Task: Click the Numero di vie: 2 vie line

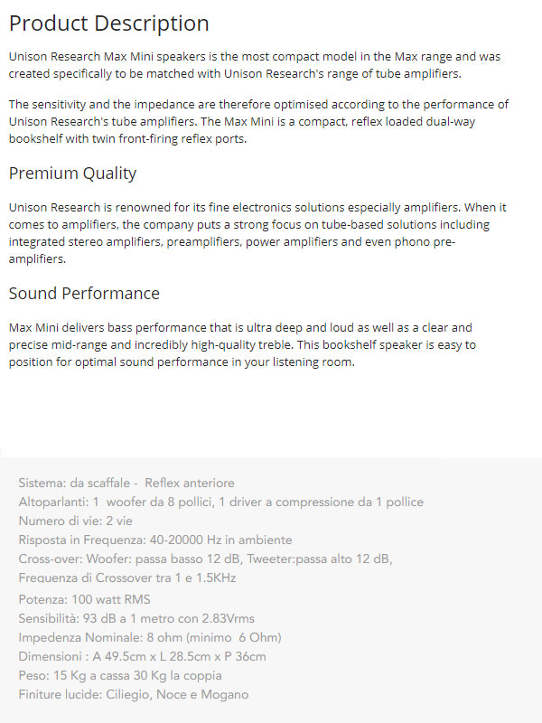Action: click(76, 521)
